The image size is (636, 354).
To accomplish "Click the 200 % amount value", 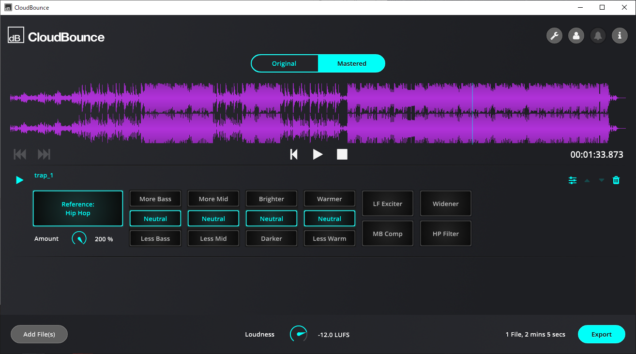I will pyautogui.click(x=104, y=239).
